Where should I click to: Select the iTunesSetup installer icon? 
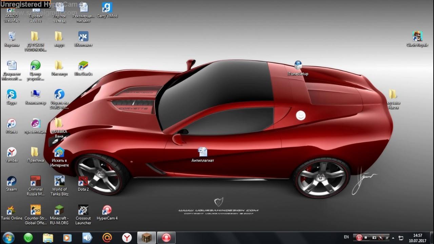tap(298, 66)
